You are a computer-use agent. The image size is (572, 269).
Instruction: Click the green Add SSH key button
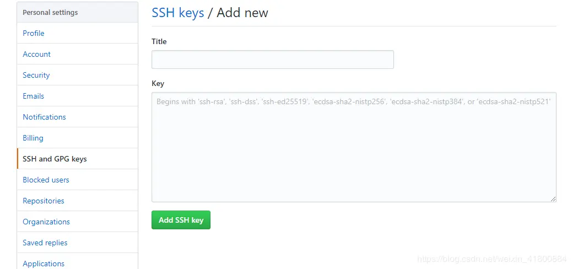tap(181, 220)
